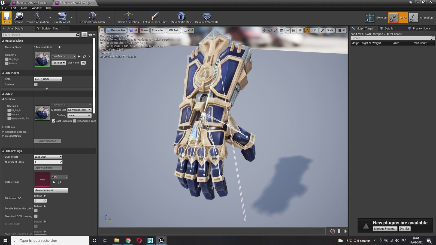Image resolution: width=436 pixels, height=245 pixels.
Task: Click the Character viewport button
Action: (x=158, y=30)
